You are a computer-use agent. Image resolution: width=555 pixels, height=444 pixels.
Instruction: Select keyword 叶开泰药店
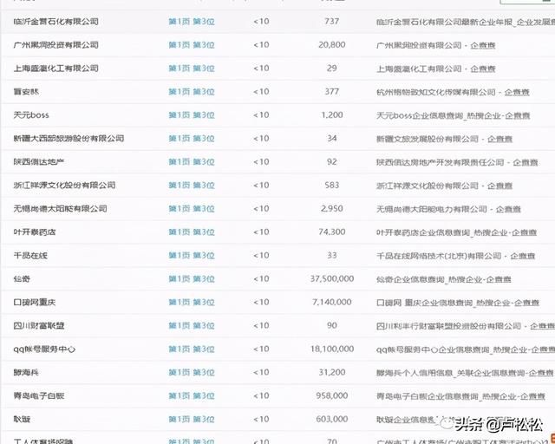[35, 232]
